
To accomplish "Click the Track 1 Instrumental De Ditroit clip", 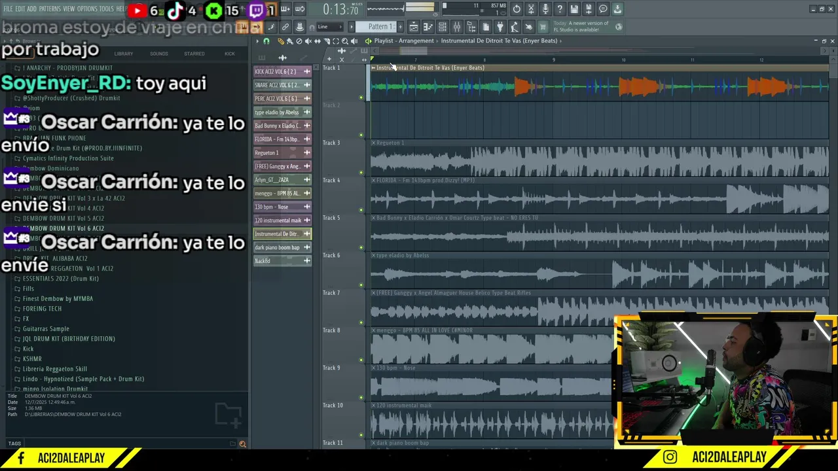I will 600,84.
